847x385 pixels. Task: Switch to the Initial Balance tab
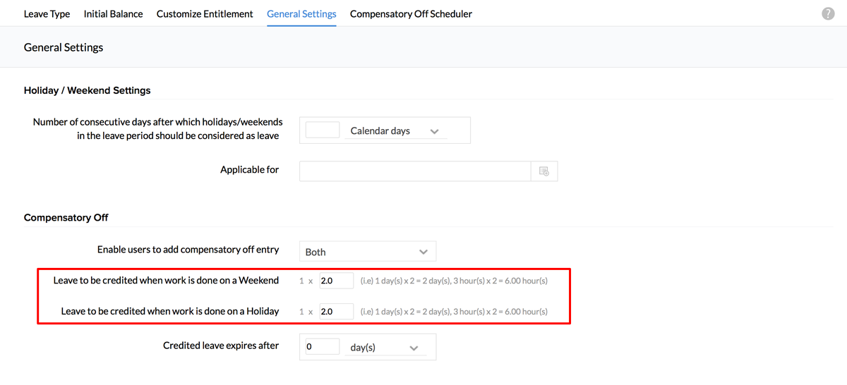pos(113,14)
